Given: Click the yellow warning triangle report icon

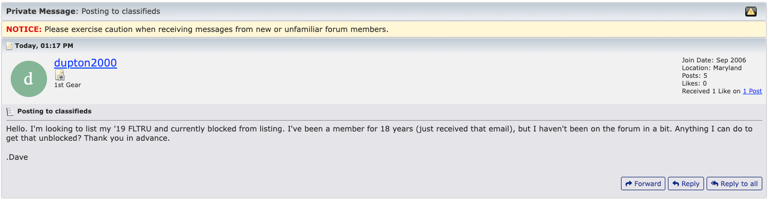Looking at the screenshot, I should click(x=751, y=11).
